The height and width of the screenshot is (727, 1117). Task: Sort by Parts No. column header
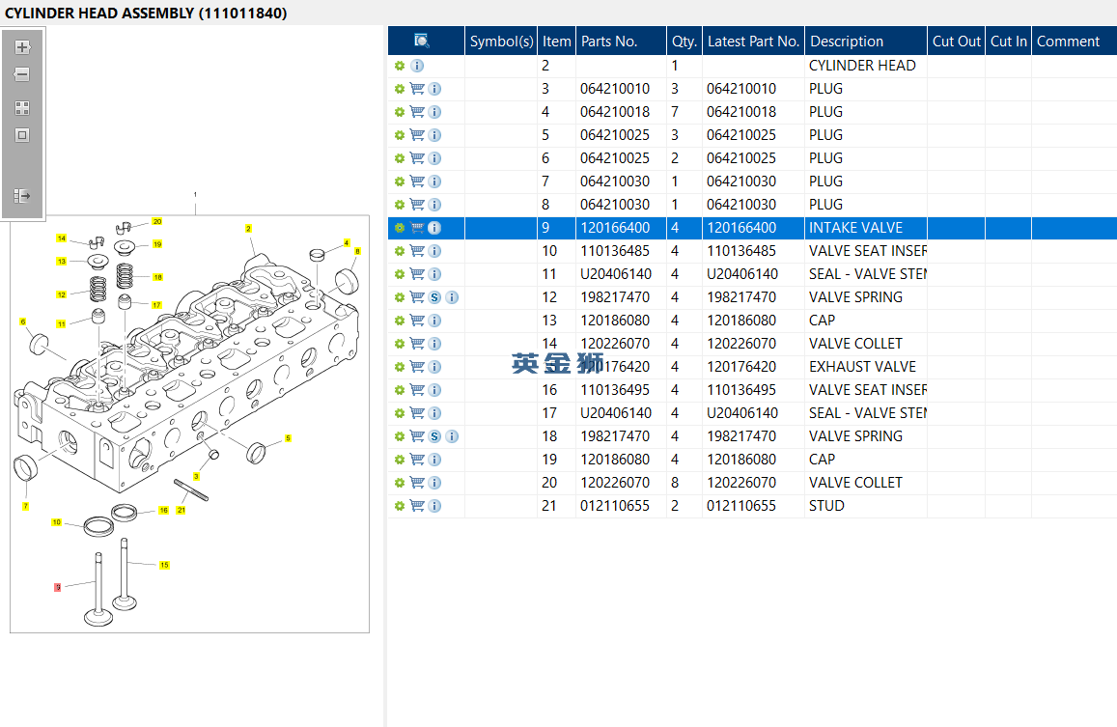tap(621, 42)
